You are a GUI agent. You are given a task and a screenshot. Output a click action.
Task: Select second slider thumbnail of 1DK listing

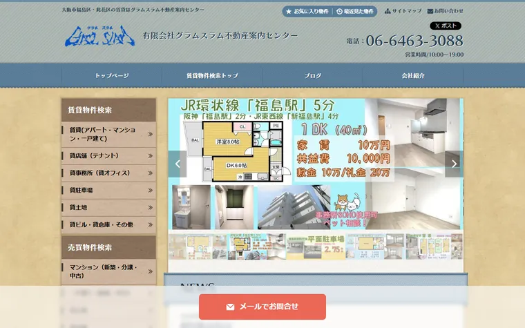[x=257, y=247]
